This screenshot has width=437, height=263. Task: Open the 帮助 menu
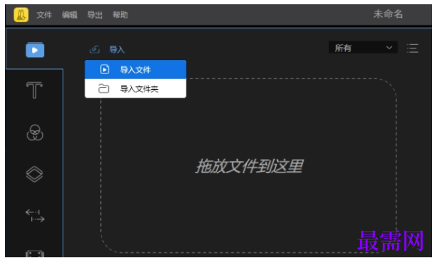point(120,15)
